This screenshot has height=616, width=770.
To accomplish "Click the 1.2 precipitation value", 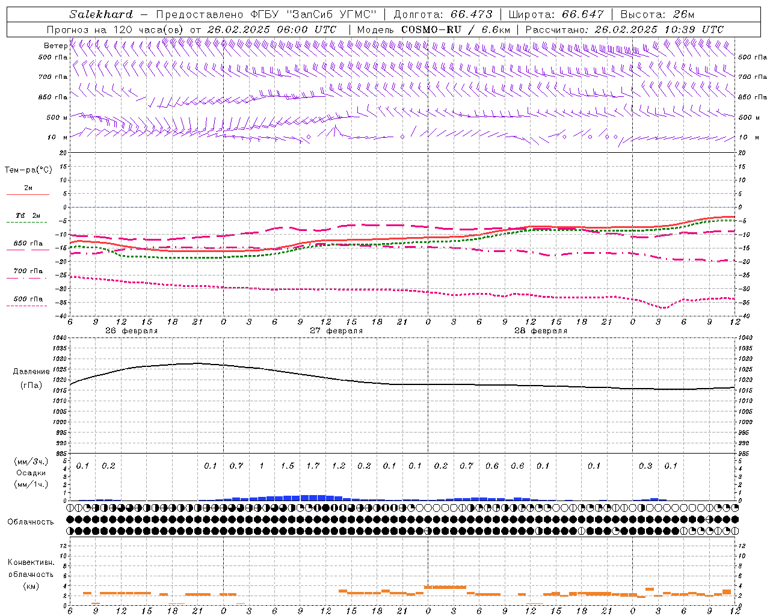I will 339,466.
